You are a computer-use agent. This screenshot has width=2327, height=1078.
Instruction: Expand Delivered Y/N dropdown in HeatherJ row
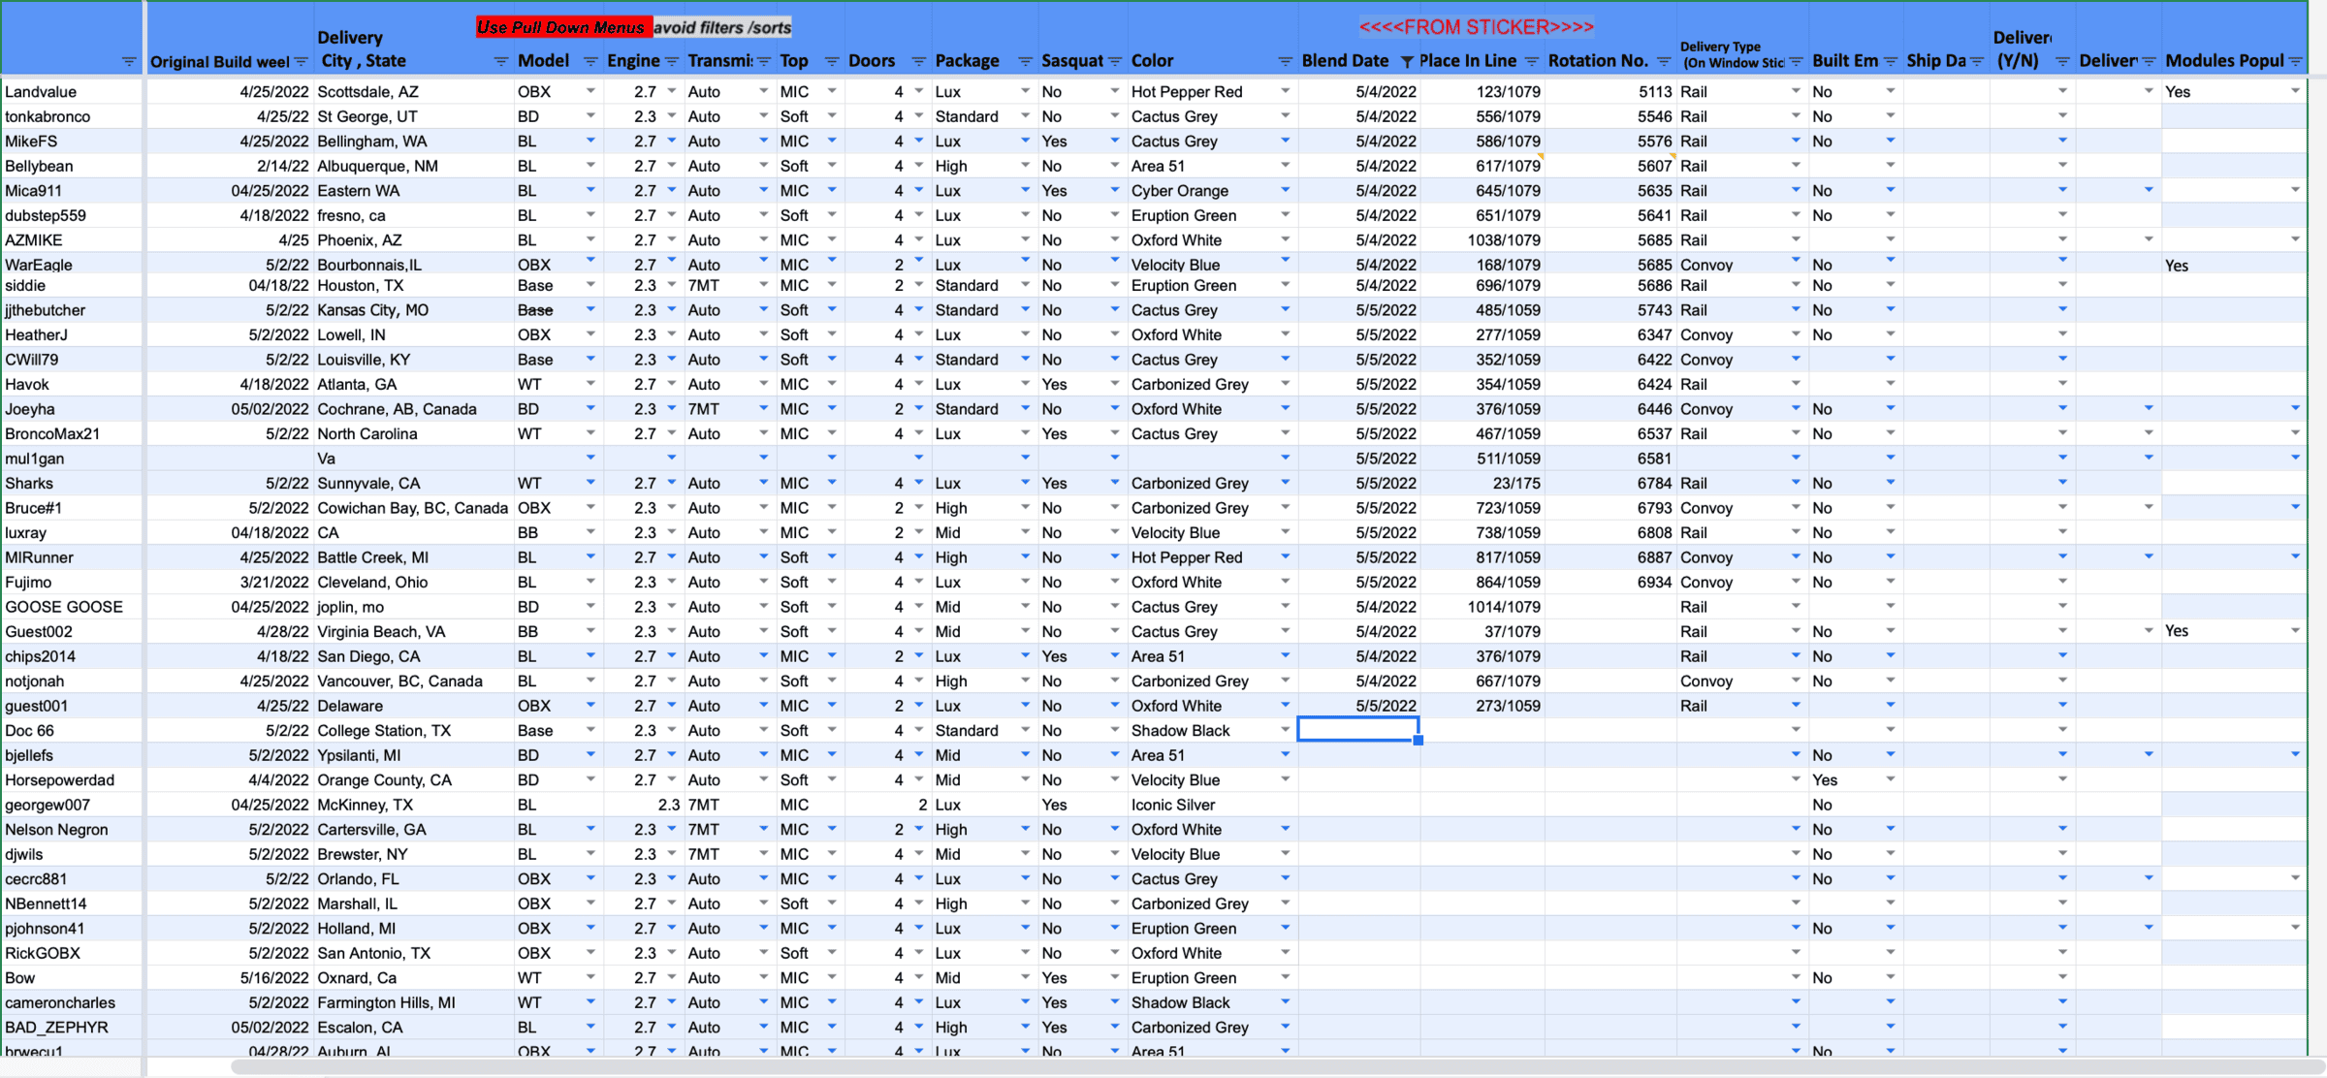coord(2062,334)
